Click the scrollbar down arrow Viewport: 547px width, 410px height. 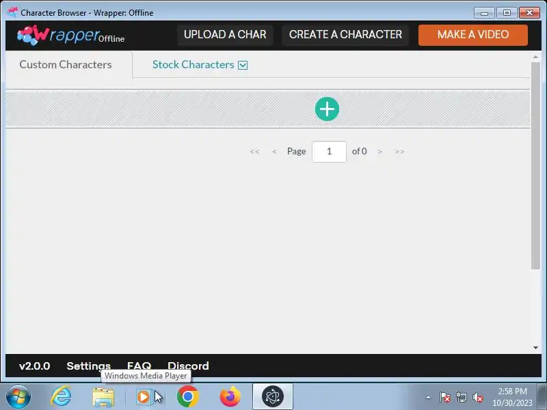click(x=535, y=348)
